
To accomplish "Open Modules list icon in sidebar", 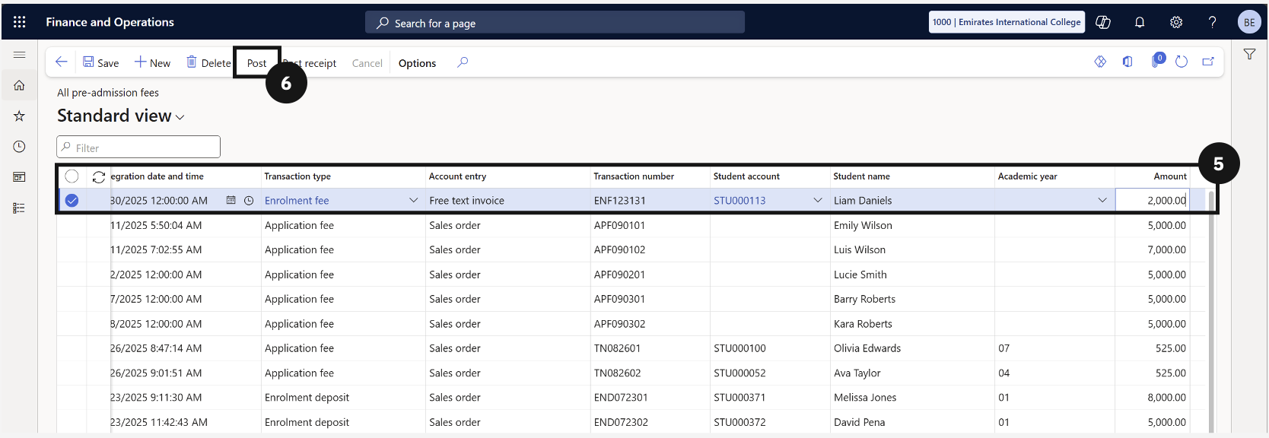I will [20, 208].
